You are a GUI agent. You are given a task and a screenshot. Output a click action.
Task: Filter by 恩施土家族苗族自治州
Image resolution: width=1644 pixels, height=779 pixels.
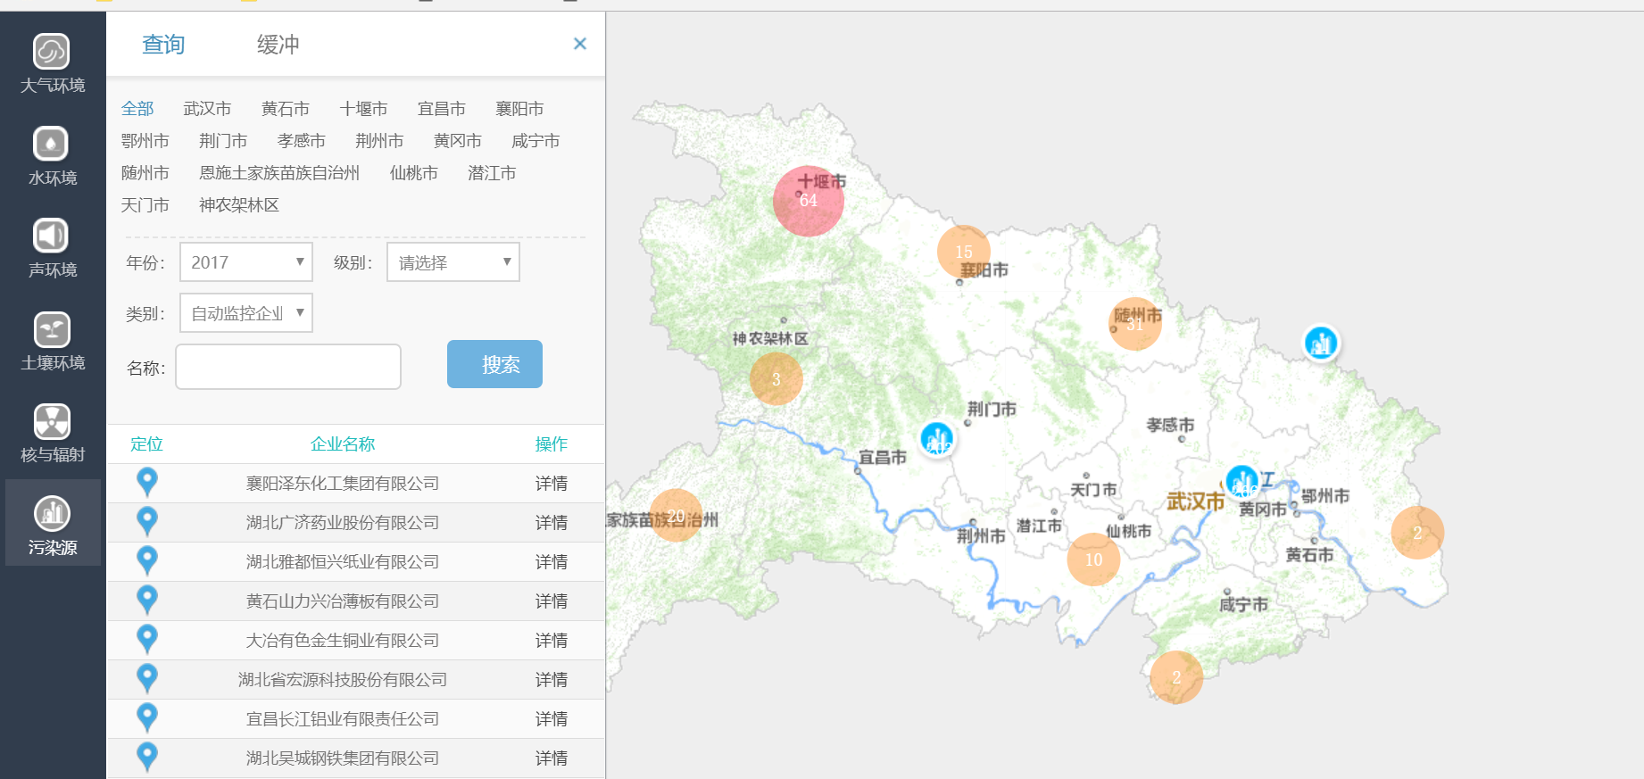pos(279,173)
